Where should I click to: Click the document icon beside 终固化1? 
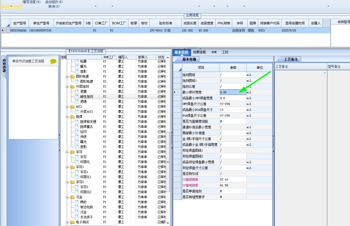(77, 177)
